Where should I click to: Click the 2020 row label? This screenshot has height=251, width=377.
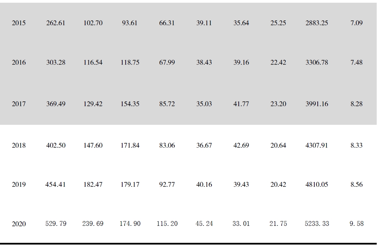pyautogui.click(x=19, y=224)
